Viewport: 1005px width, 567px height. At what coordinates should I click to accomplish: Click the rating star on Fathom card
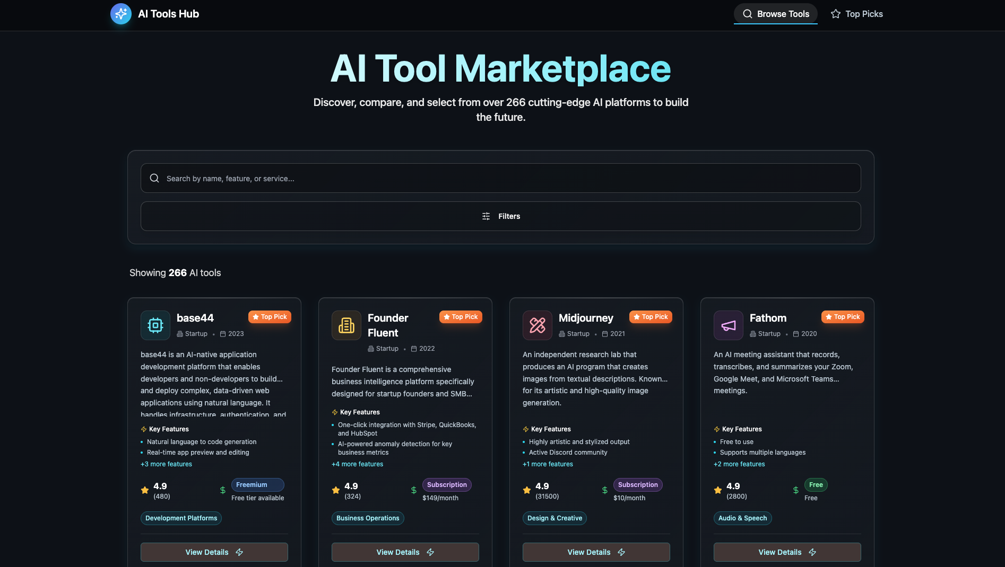pyautogui.click(x=718, y=491)
